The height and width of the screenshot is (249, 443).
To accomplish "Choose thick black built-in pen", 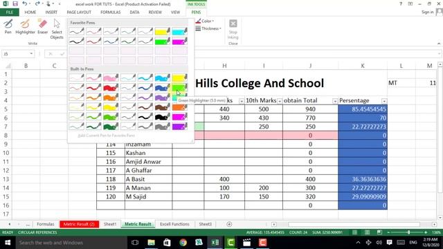I will [163, 117].
